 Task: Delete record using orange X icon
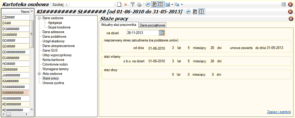pyautogui.click(x=126, y=4)
